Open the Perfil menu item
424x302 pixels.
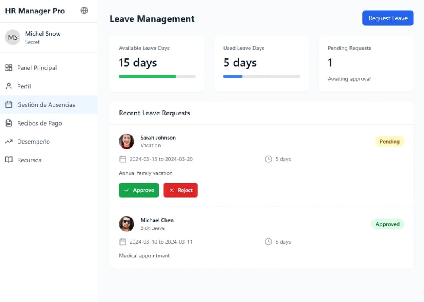[24, 86]
